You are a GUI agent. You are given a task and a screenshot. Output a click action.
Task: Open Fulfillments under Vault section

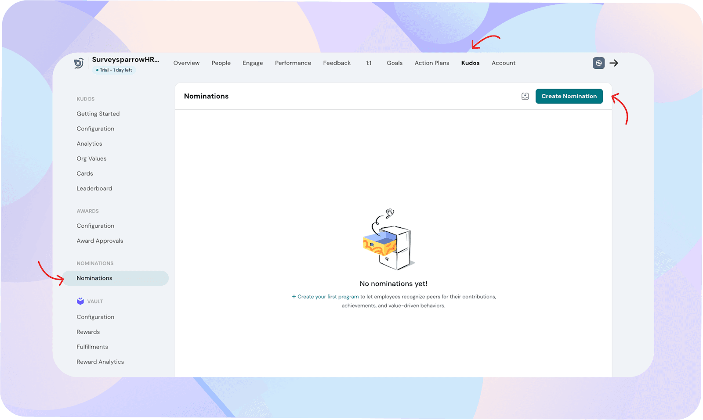(x=92, y=347)
